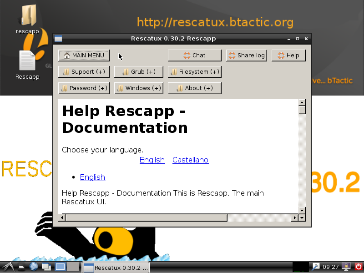Open the LXDE start menu icon

(8, 267)
